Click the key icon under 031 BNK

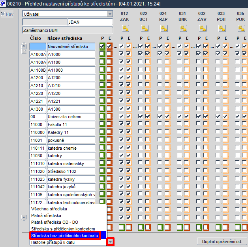click(184, 28)
